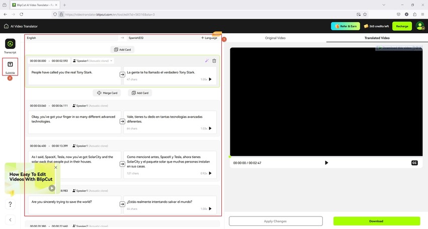Click the Merge Card button
This screenshot has height=229, width=428.
(x=107, y=93)
